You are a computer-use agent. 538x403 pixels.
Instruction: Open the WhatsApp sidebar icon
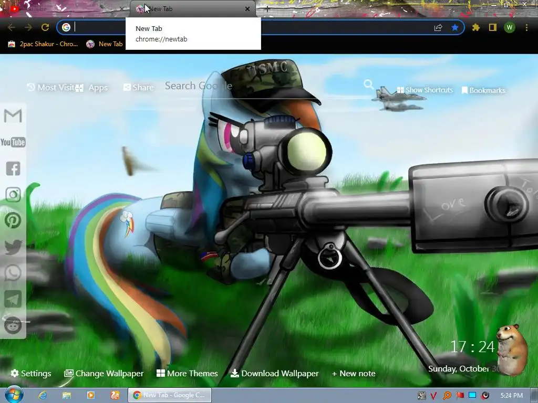13,273
